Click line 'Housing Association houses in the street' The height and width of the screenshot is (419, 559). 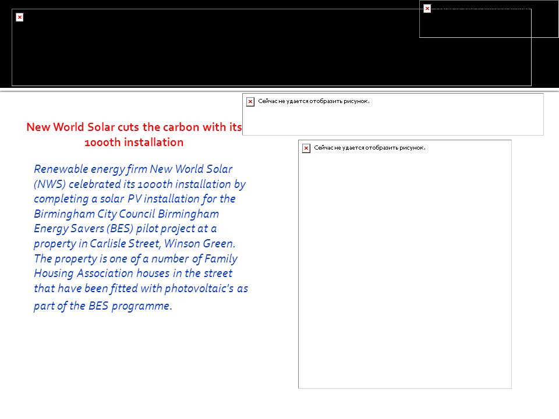tap(133, 274)
